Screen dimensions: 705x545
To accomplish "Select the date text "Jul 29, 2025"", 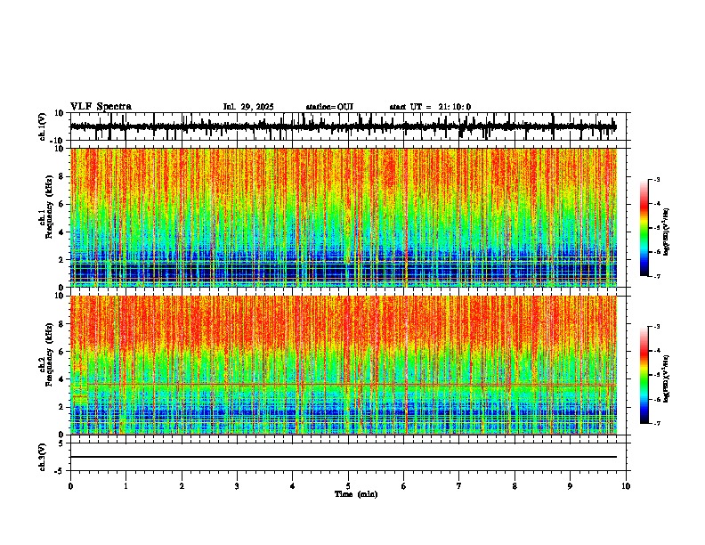I will [x=248, y=107].
